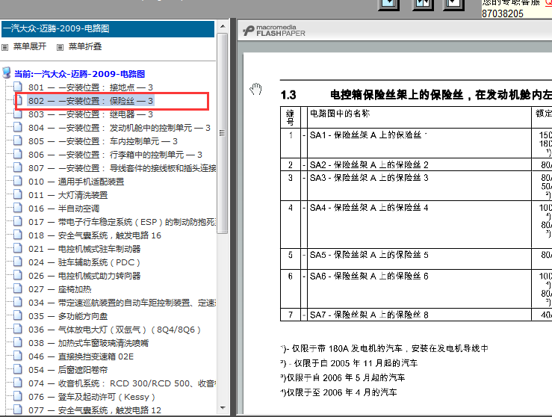Open the current root 当前:一汽大众-迈腾-2009-电路图
This screenshot has width=552, height=417.
click(80, 74)
